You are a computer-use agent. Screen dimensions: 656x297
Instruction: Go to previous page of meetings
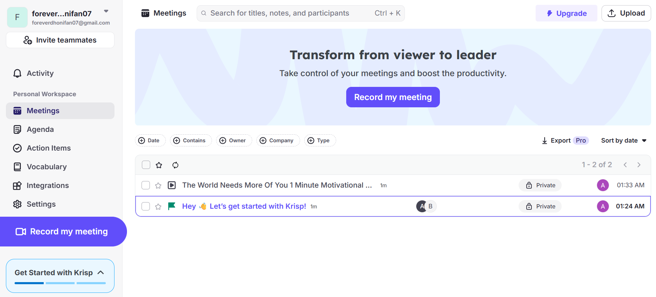(625, 165)
